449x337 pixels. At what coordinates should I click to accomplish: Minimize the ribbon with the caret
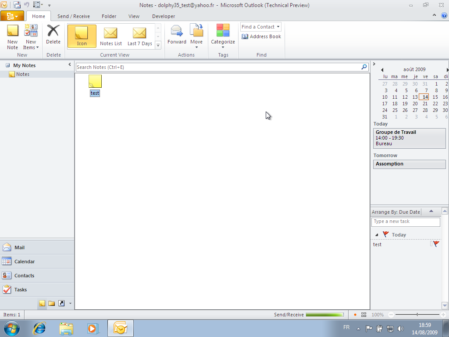pyautogui.click(x=434, y=15)
